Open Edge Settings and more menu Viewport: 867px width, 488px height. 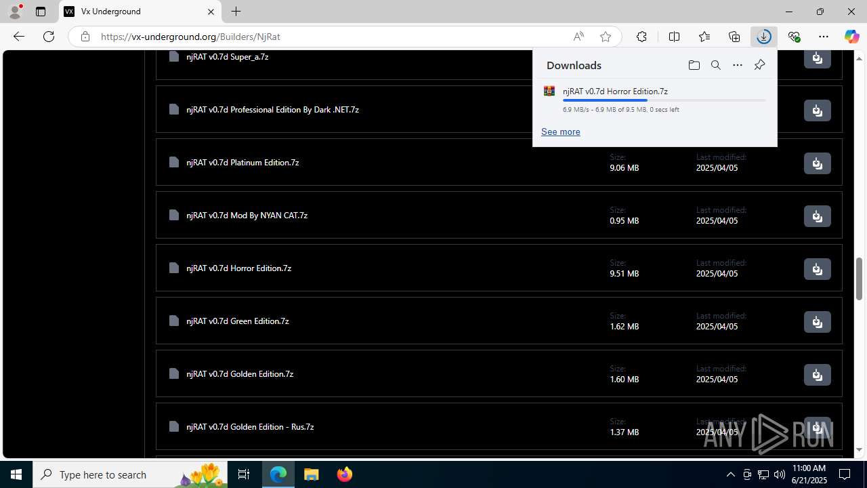coord(824,37)
